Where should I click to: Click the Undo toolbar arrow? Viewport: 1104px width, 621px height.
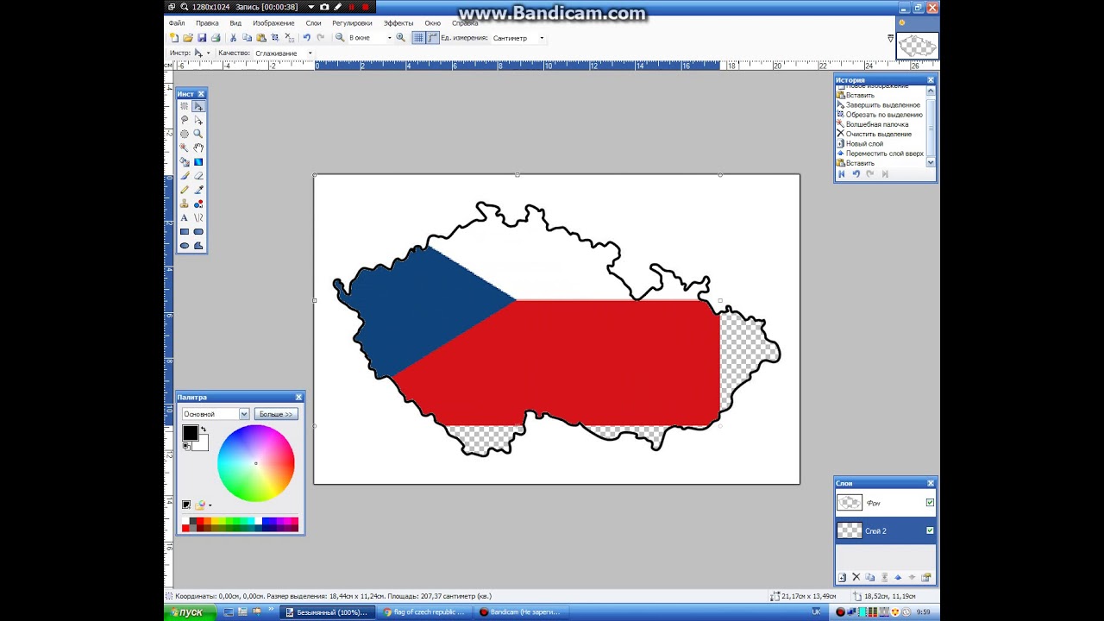point(306,38)
